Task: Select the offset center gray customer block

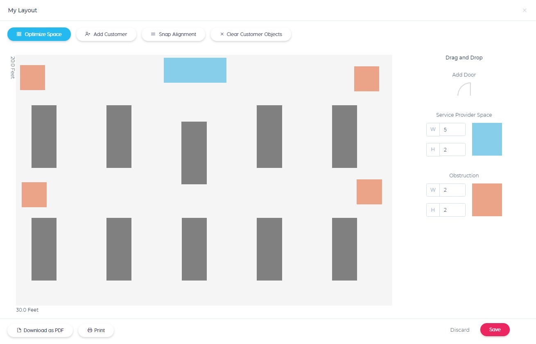Action: [194, 153]
